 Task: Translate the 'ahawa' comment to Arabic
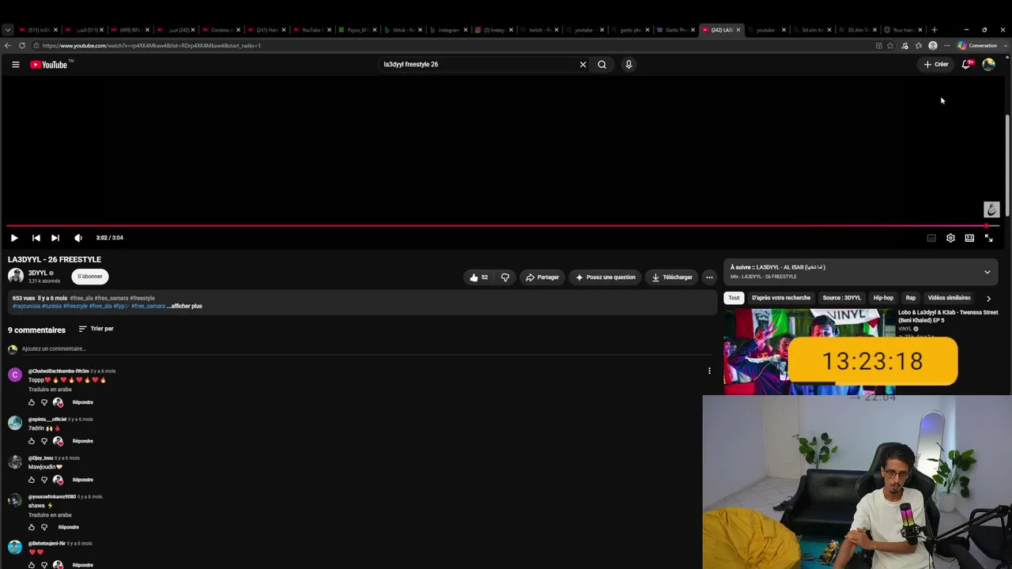pos(50,515)
